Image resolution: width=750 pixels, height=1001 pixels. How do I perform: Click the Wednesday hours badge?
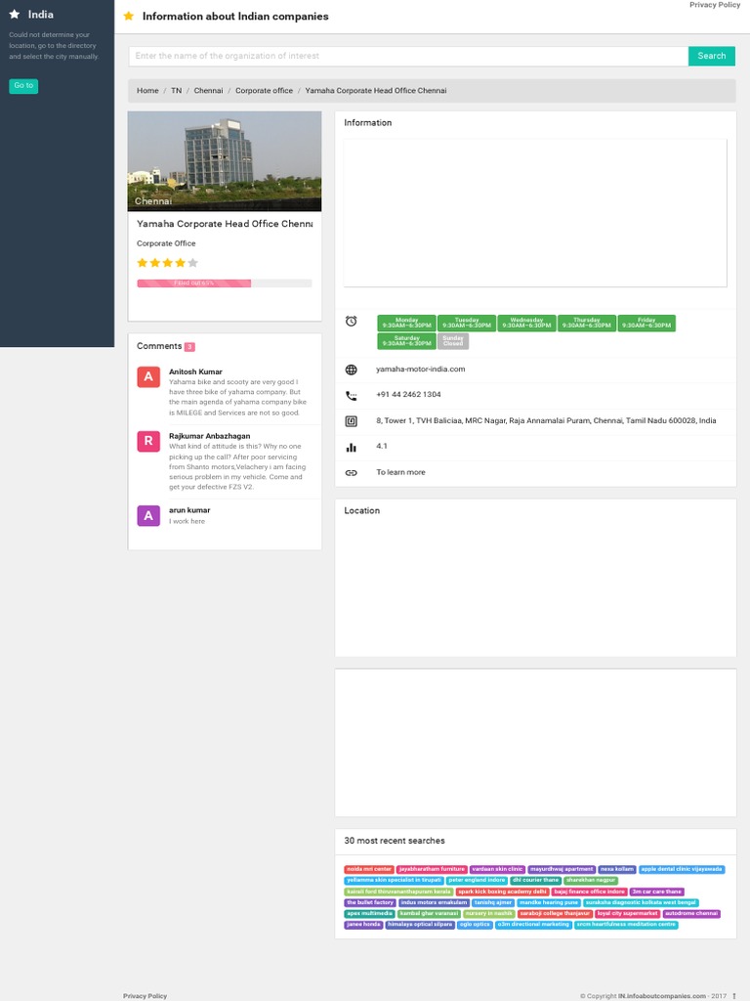click(526, 323)
